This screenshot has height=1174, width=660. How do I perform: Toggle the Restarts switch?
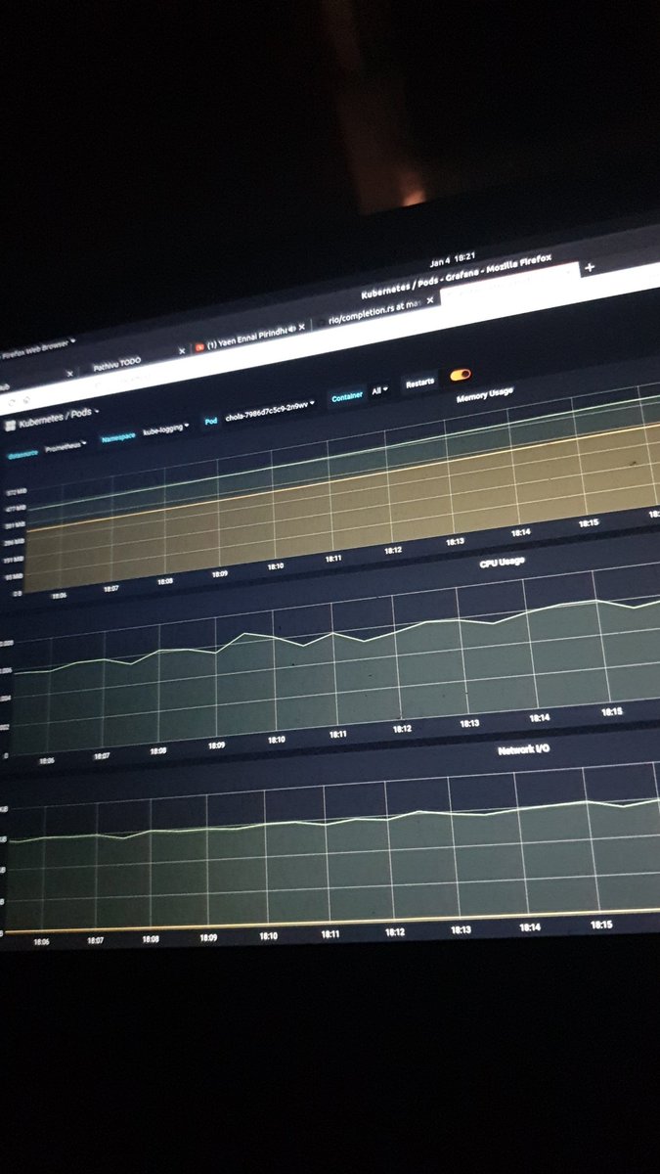[461, 375]
